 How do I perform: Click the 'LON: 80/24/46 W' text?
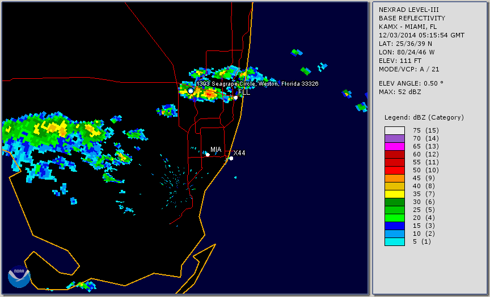407,52
